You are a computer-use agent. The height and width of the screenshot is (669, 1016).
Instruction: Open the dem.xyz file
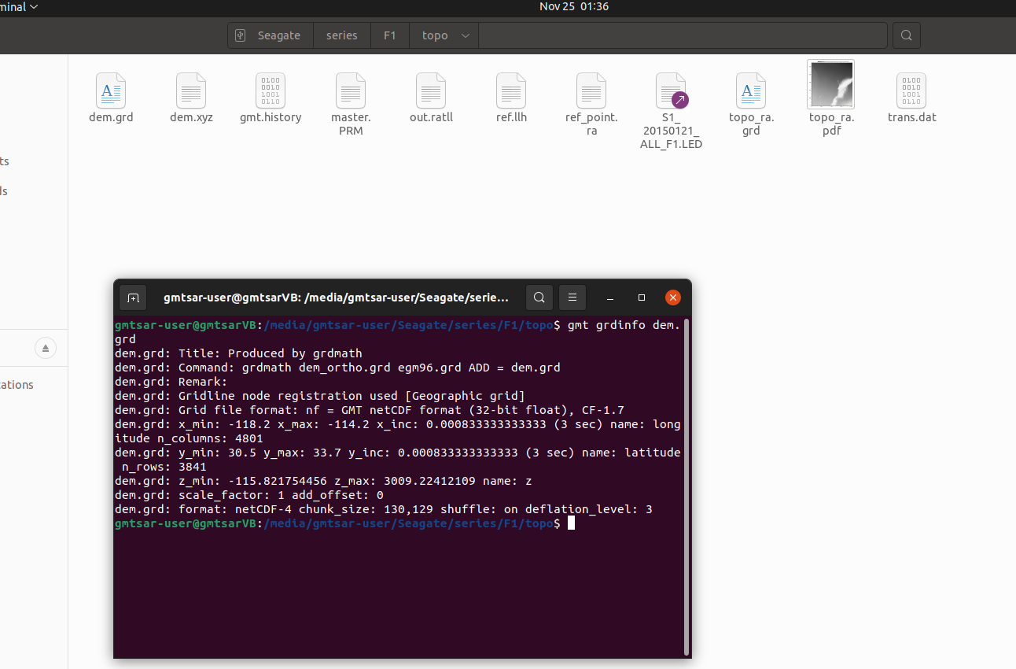(x=191, y=91)
